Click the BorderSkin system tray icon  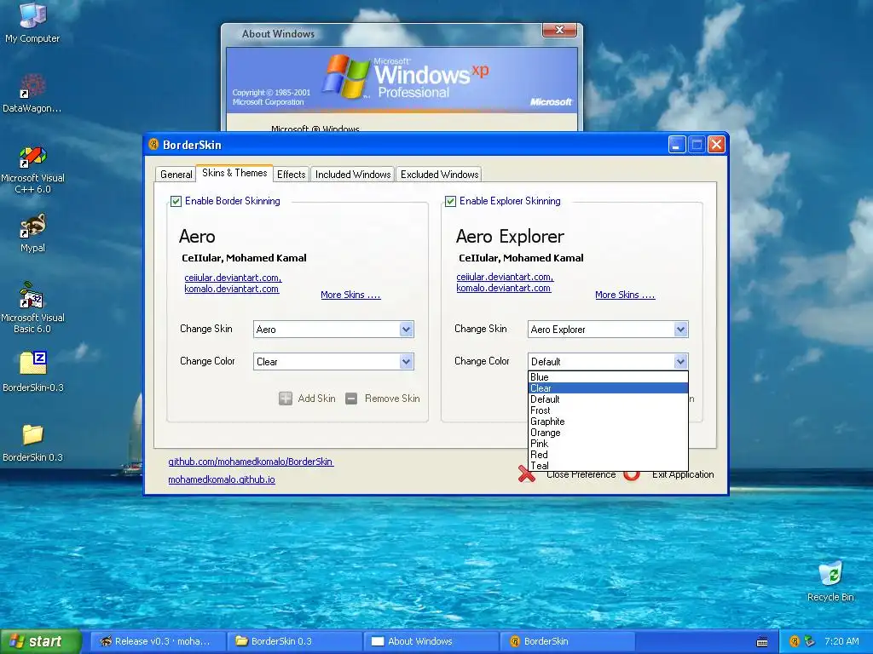(x=795, y=641)
